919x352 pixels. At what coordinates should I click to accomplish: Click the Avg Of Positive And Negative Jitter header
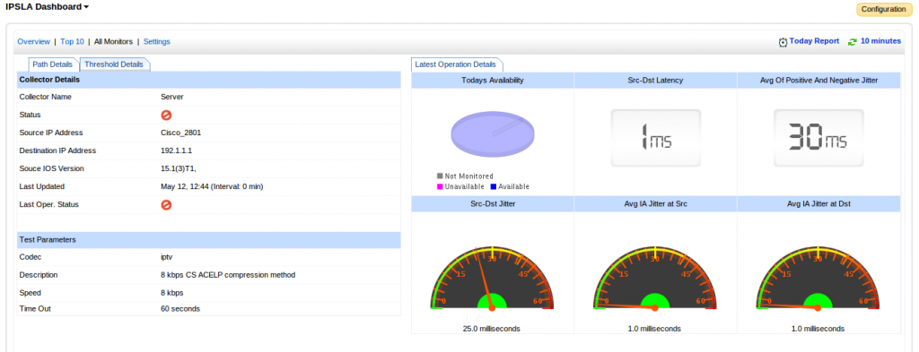click(x=818, y=80)
